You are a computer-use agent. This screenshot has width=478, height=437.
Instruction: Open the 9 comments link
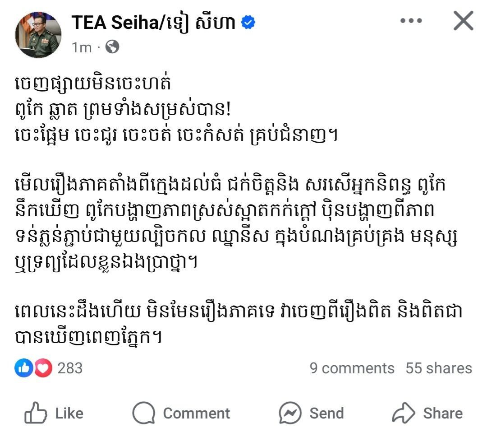coord(352,368)
